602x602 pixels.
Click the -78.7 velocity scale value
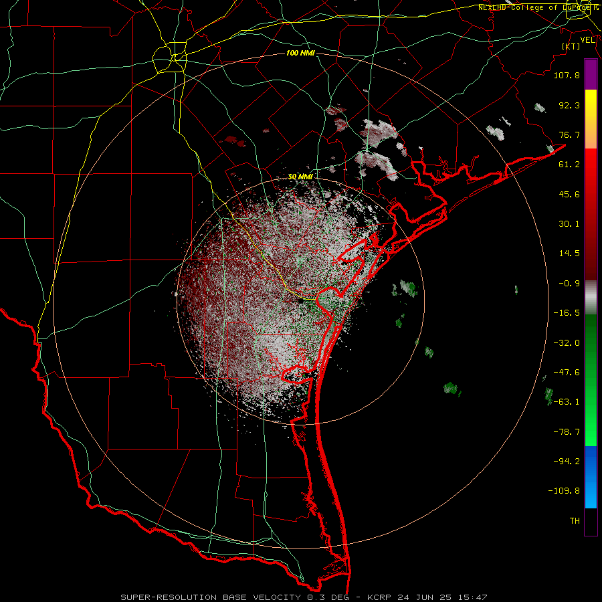click(x=567, y=432)
